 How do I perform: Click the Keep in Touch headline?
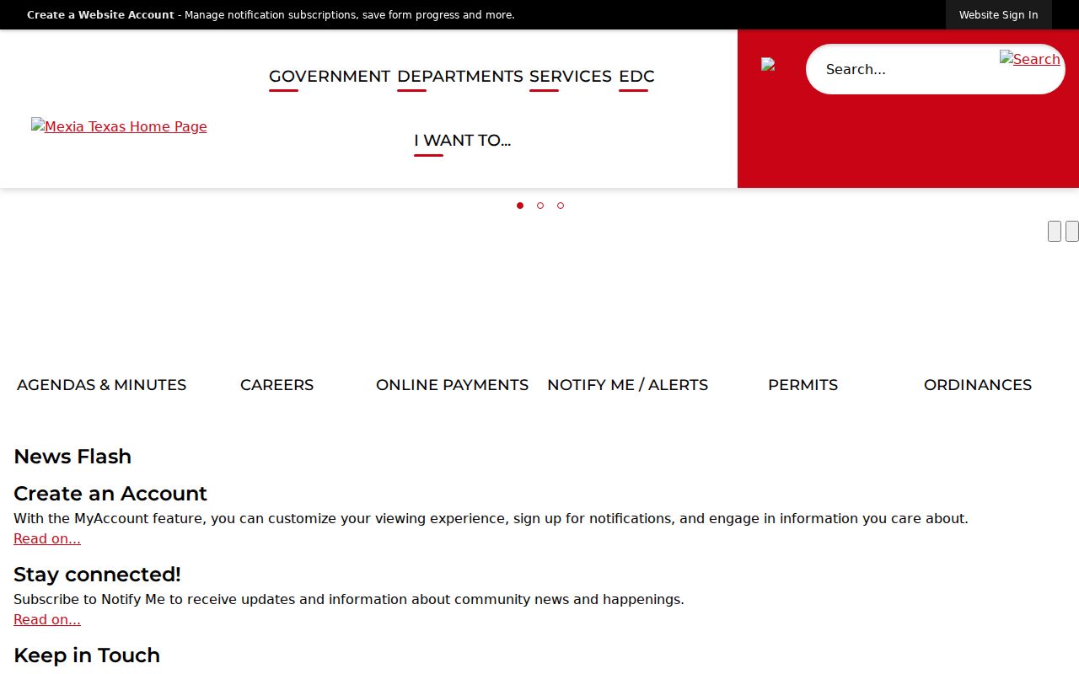click(87, 655)
